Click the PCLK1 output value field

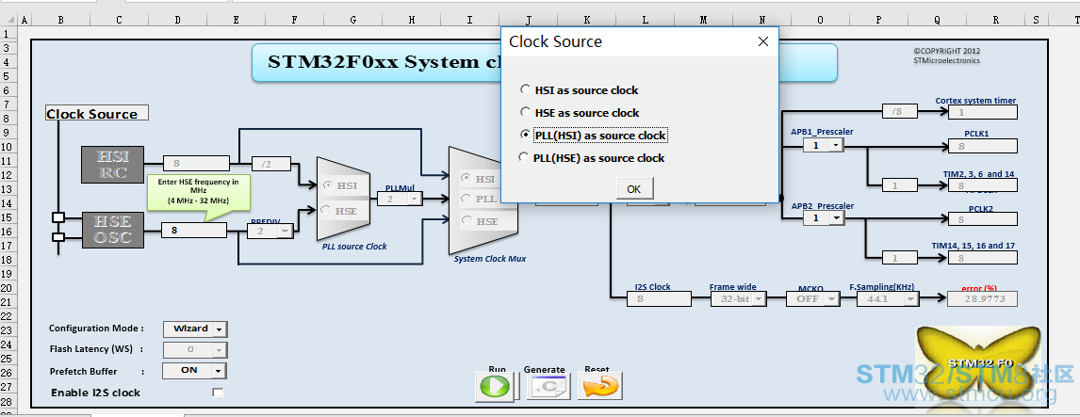982,146
